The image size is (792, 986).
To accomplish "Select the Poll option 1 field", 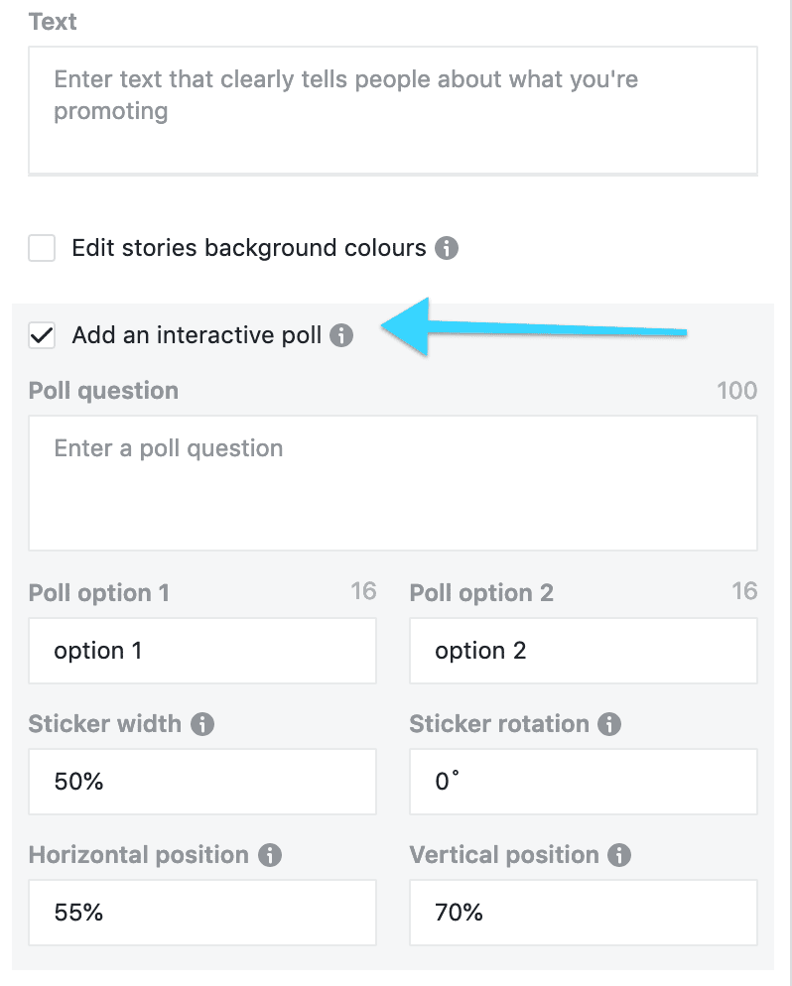I will tap(202, 651).
